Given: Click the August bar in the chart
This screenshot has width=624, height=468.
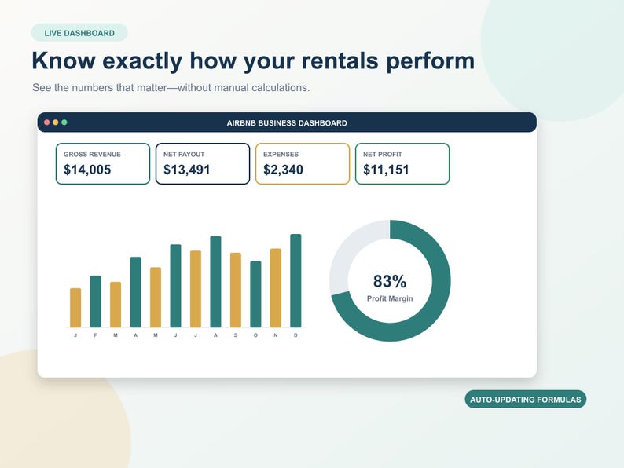Looking at the screenshot, I should click(x=215, y=282).
